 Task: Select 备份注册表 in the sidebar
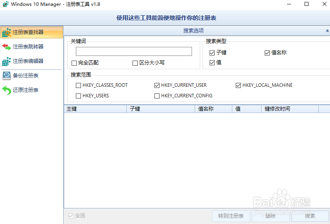point(32,75)
